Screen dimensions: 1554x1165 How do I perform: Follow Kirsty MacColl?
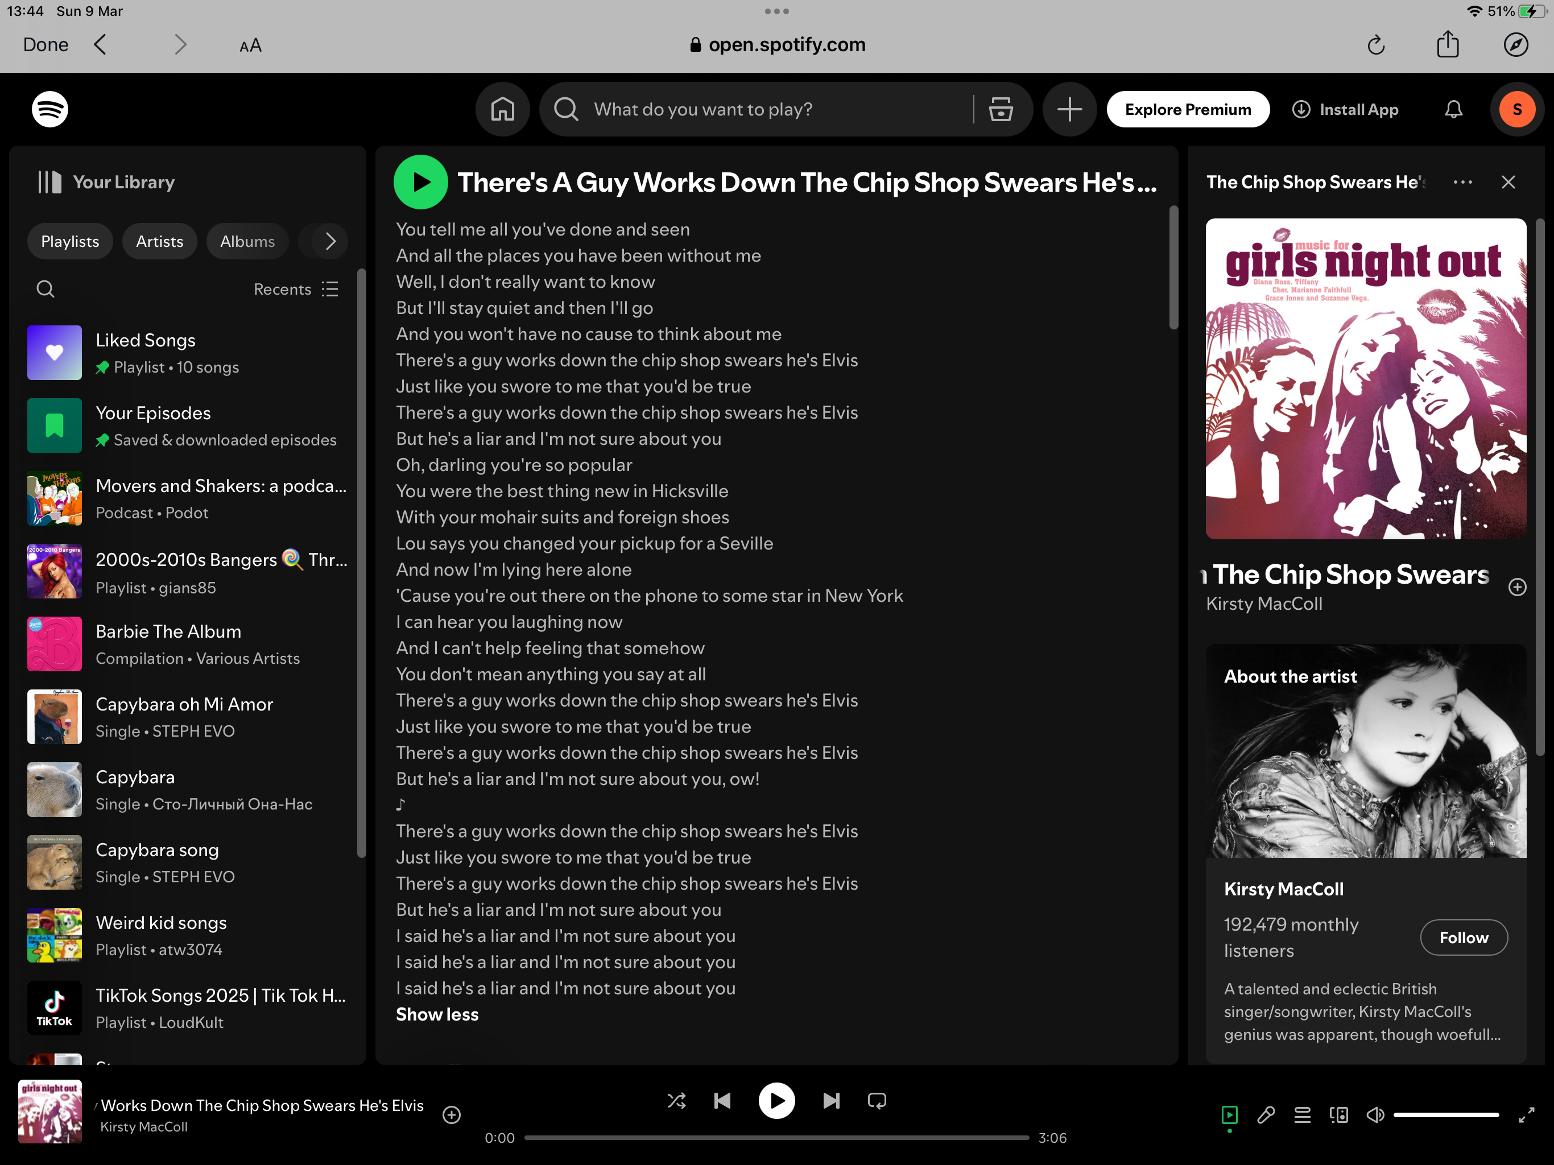[1464, 937]
